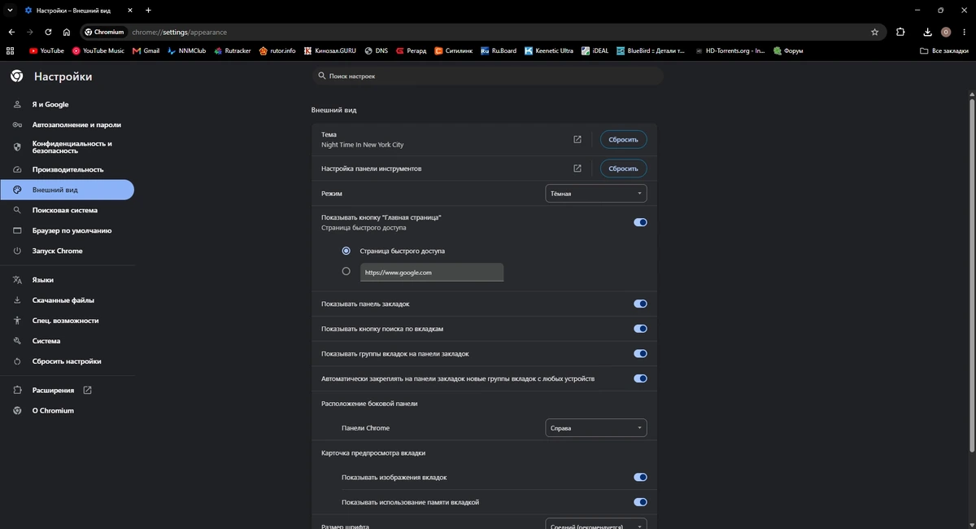Open Производительность section
976x529 pixels.
coord(68,169)
